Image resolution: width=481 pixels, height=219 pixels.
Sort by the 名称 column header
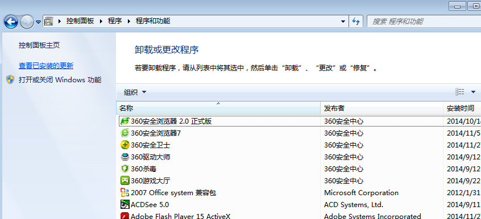coord(218,108)
